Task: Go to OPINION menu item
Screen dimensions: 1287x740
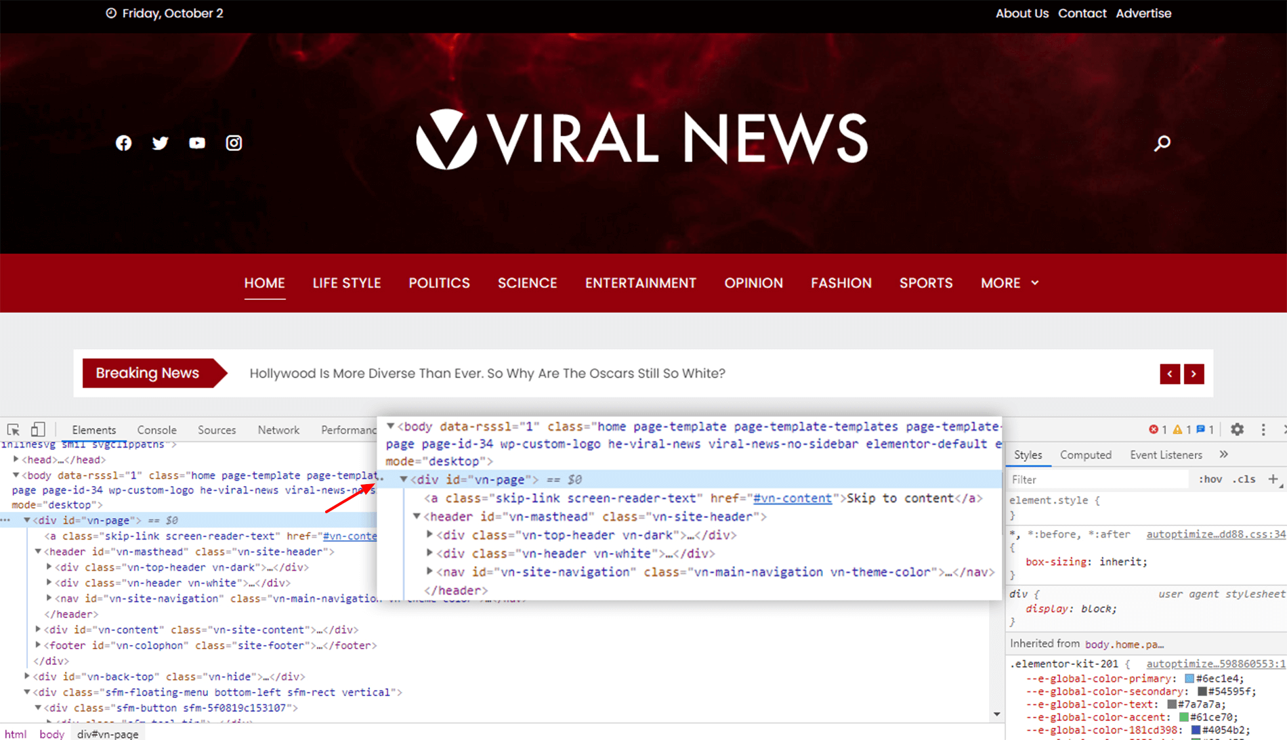Action: pyautogui.click(x=753, y=283)
